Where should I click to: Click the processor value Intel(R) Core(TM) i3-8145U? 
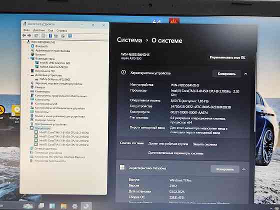click(x=205, y=93)
